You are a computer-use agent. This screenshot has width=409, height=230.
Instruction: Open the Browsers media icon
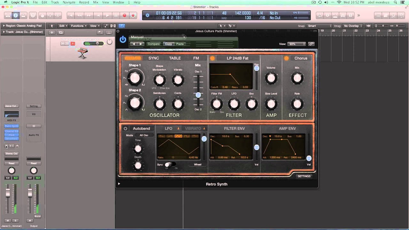click(401, 15)
